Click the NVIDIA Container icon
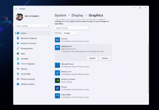The width and height of the screenshot is (159, 110). click(57, 80)
